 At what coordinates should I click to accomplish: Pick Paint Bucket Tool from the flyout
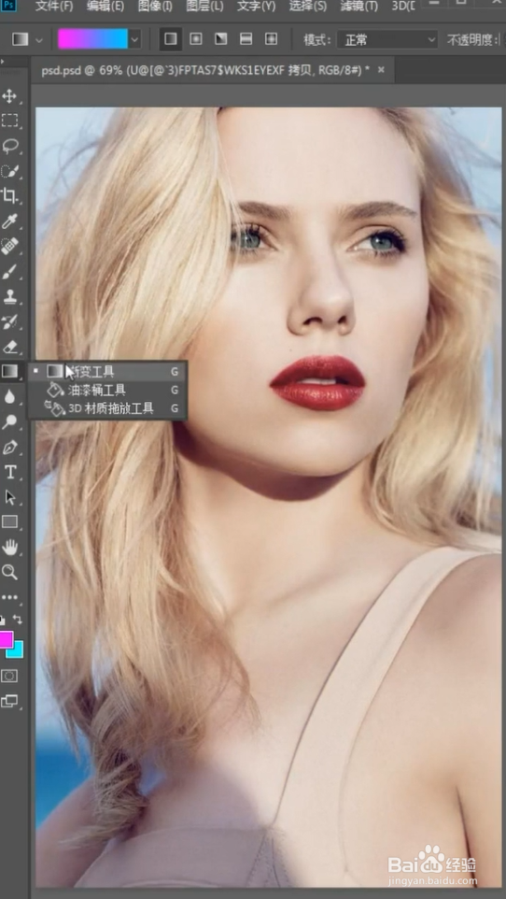pyautogui.click(x=107, y=390)
